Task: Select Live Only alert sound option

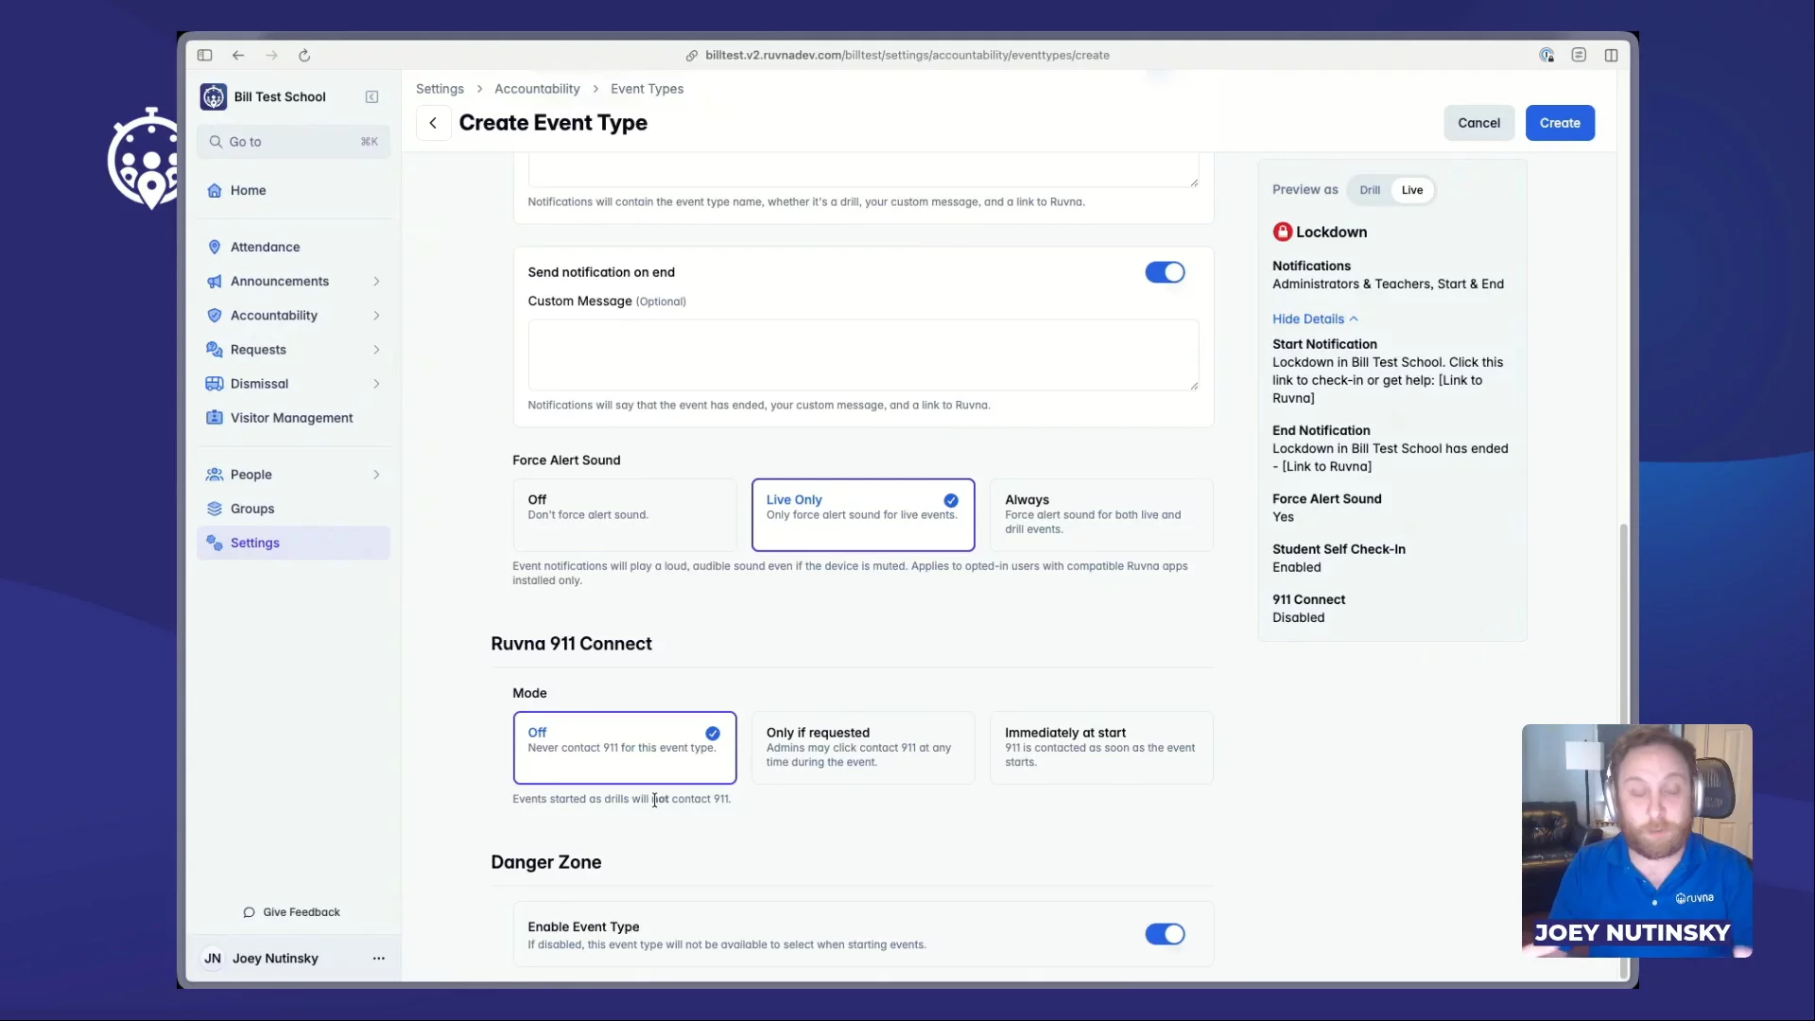Action: point(863,514)
